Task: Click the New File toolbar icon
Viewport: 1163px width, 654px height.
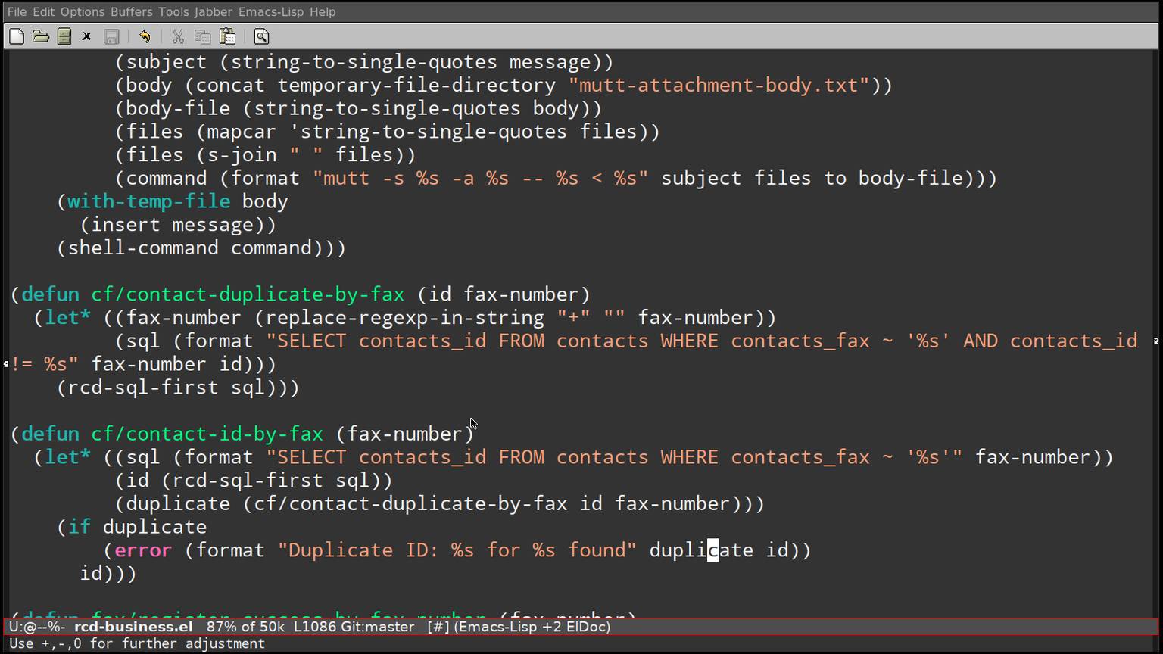Action: tap(16, 36)
